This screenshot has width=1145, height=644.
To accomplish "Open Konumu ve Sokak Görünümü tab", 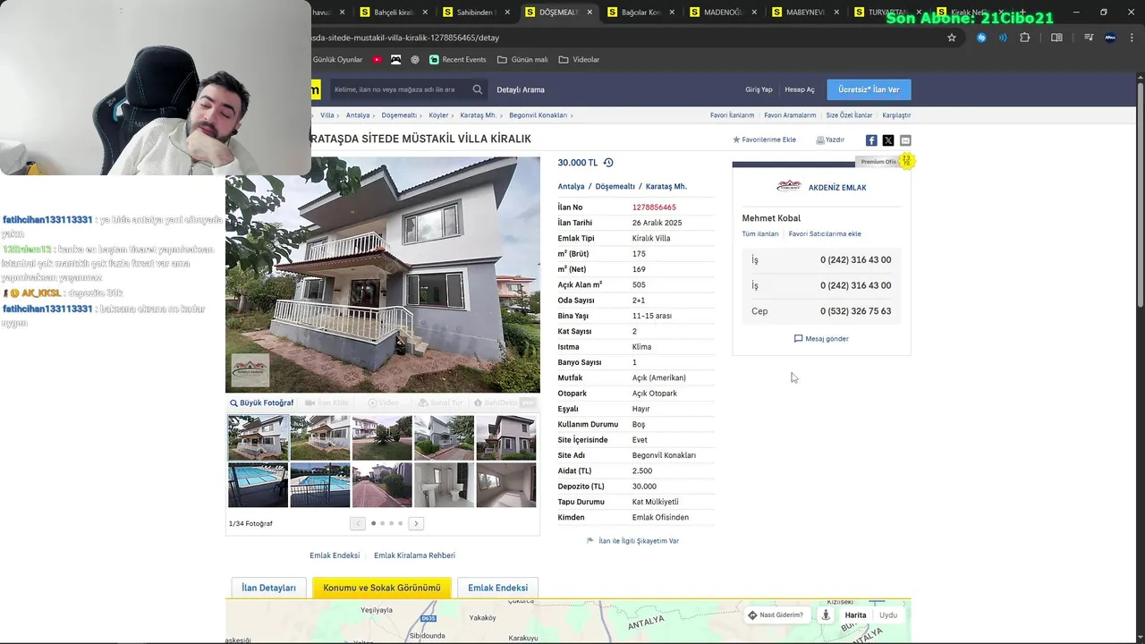I will [382, 588].
